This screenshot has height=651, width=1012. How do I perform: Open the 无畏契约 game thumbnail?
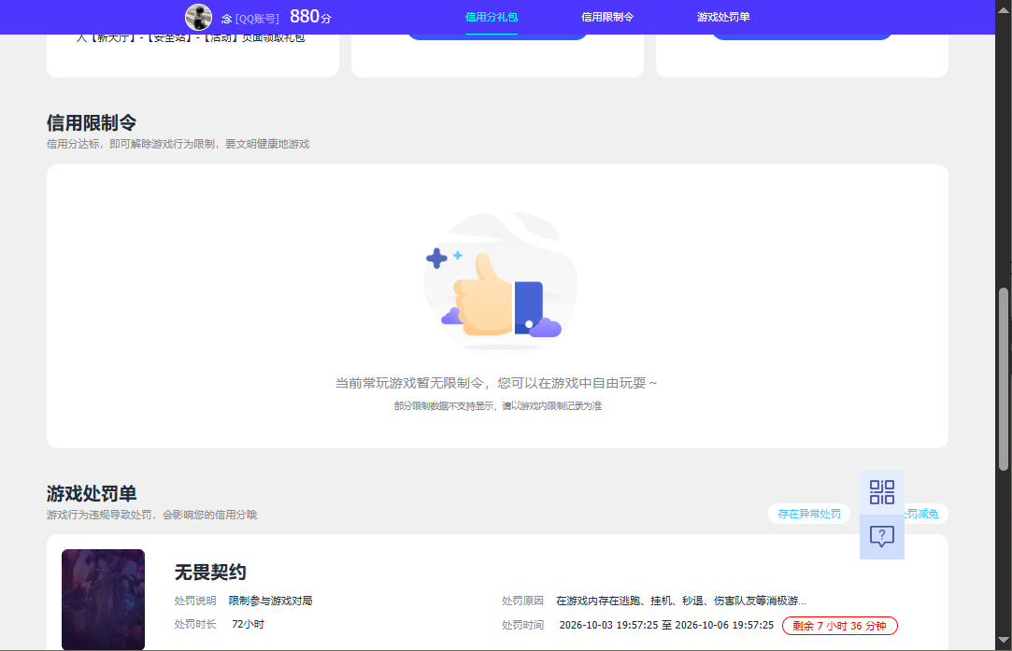(x=104, y=600)
